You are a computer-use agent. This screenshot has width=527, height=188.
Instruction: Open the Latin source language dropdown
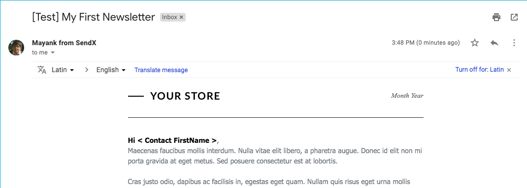[x=63, y=70]
